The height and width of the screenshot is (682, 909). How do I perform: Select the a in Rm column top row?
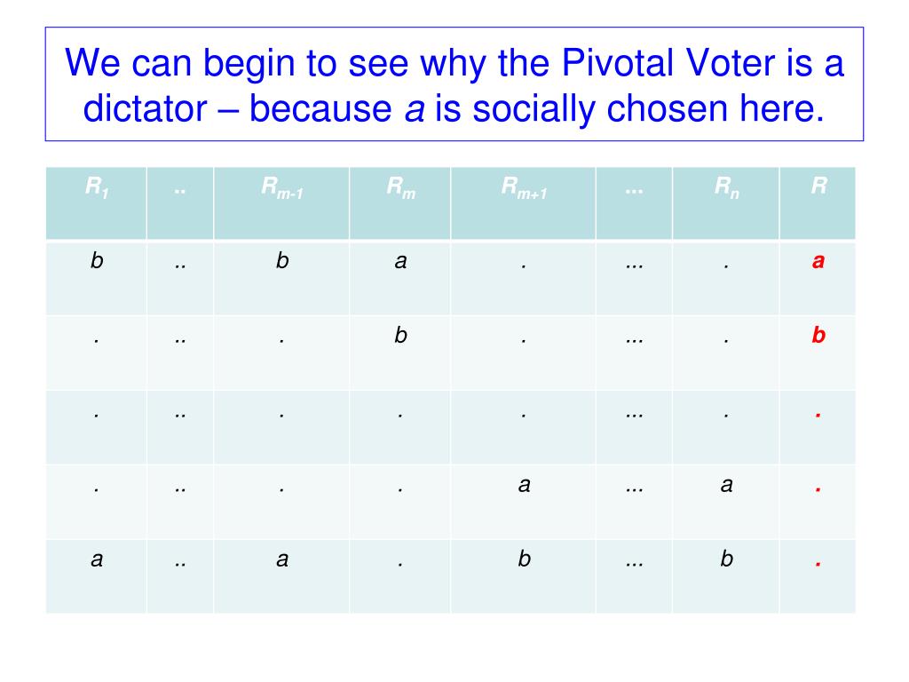click(x=400, y=261)
